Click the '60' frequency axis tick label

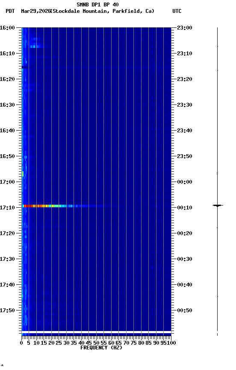coord(111,343)
